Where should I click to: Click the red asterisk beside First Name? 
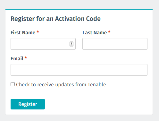(38, 32)
